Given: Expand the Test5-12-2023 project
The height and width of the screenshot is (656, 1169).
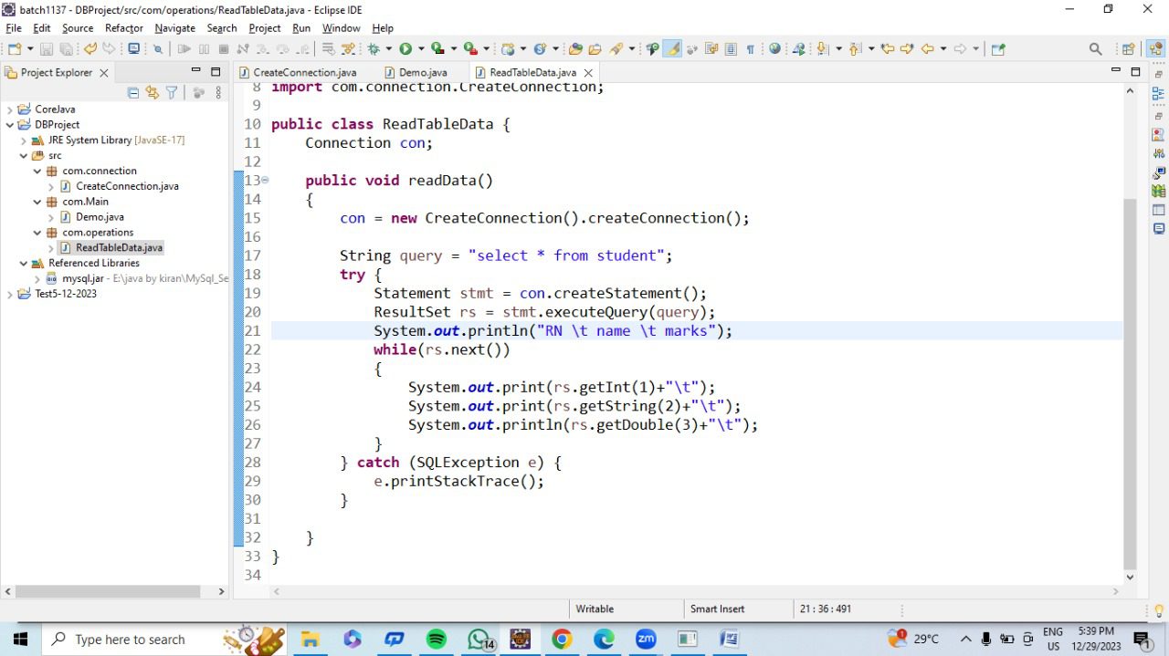Looking at the screenshot, I should [10, 294].
